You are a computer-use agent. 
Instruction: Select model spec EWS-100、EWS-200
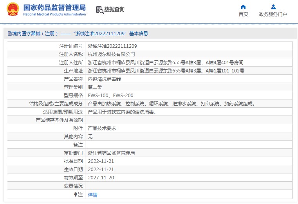point(110,96)
